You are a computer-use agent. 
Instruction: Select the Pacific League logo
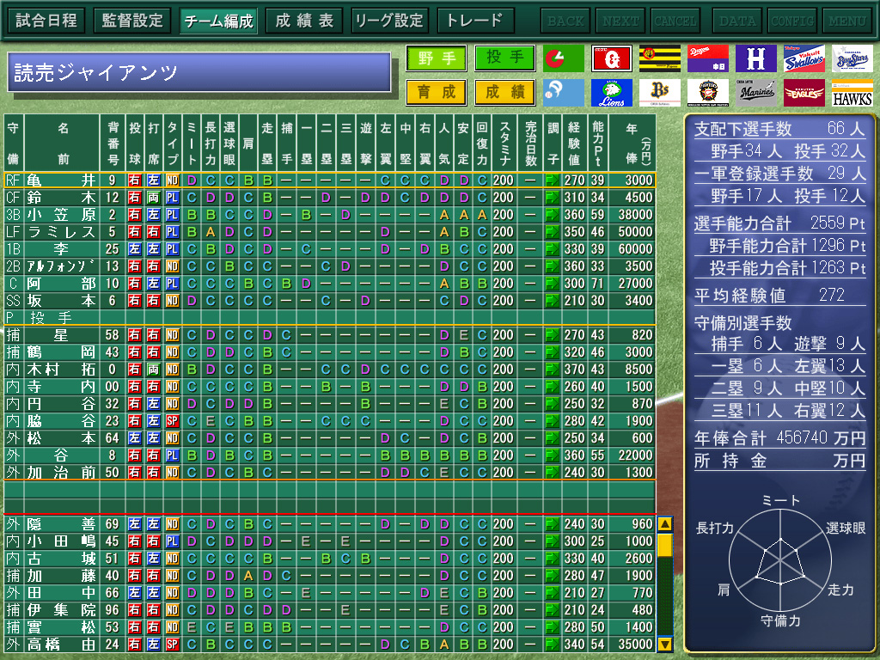point(564,93)
